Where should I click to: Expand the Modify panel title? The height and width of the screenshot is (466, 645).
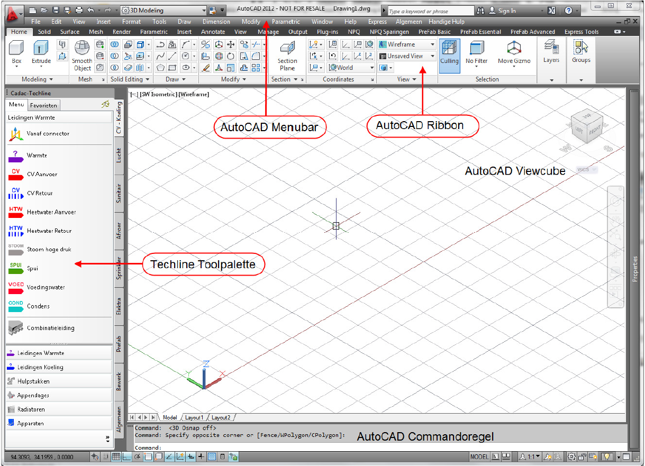(233, 79)
